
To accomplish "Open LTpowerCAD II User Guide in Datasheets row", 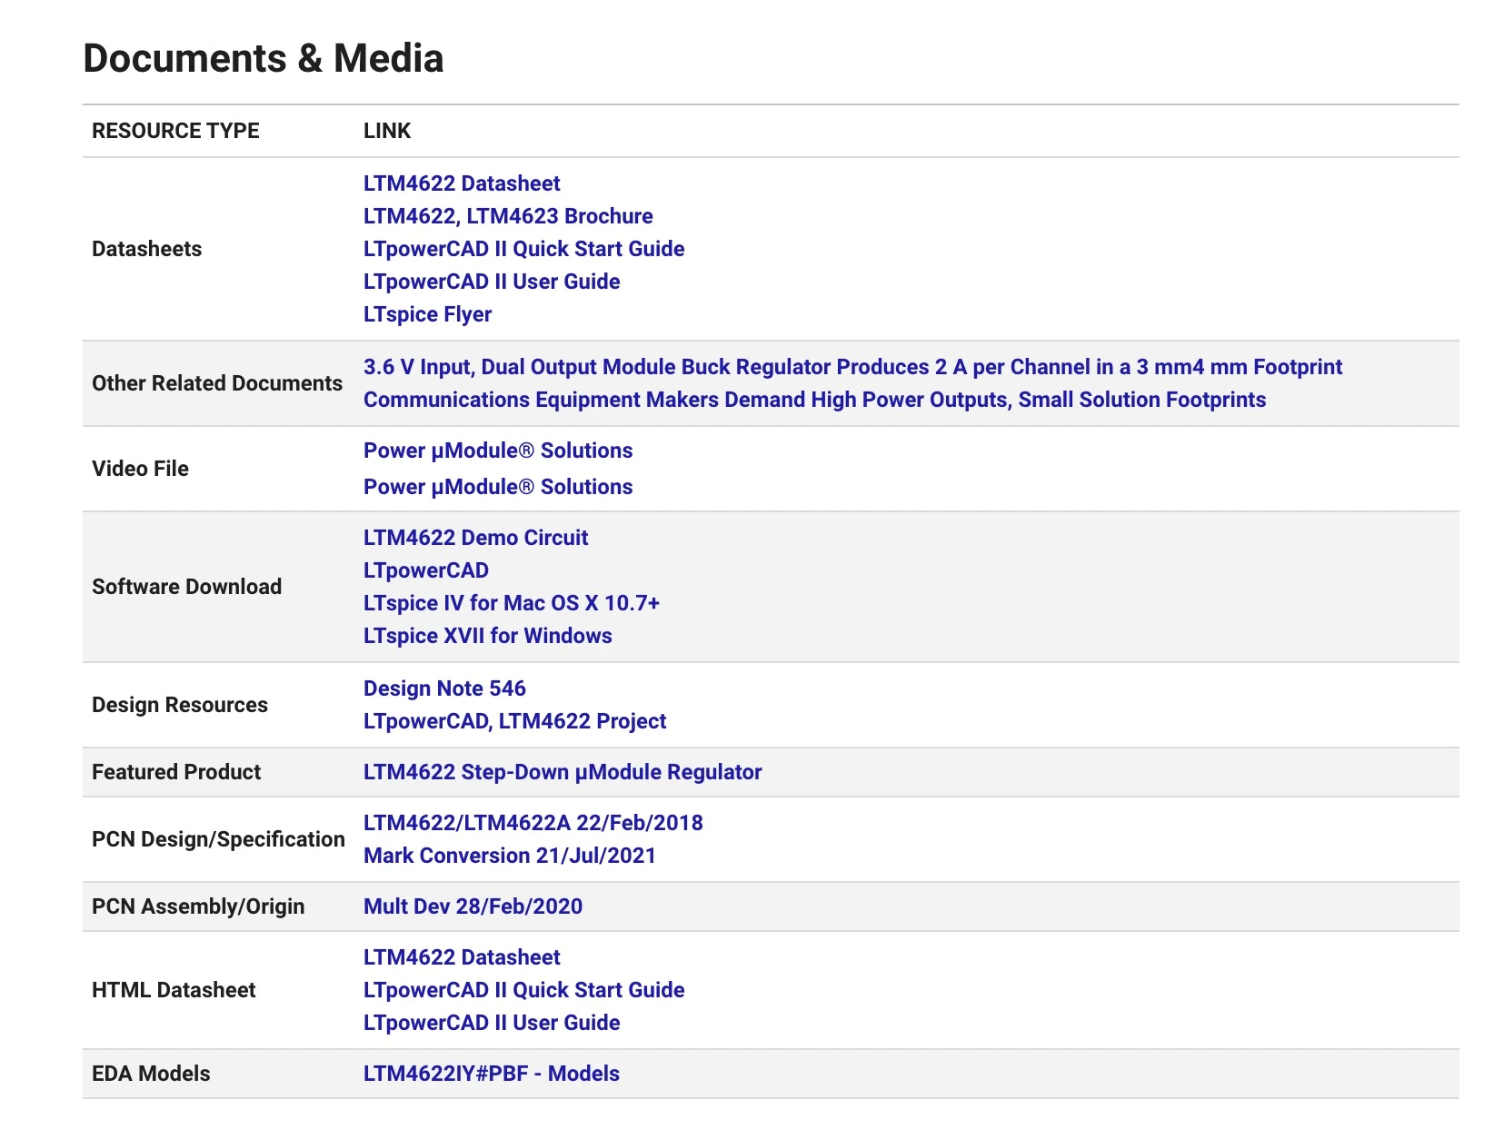I will (x=492, y=282).
